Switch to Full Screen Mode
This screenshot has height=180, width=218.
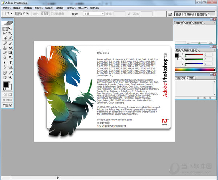11,100
